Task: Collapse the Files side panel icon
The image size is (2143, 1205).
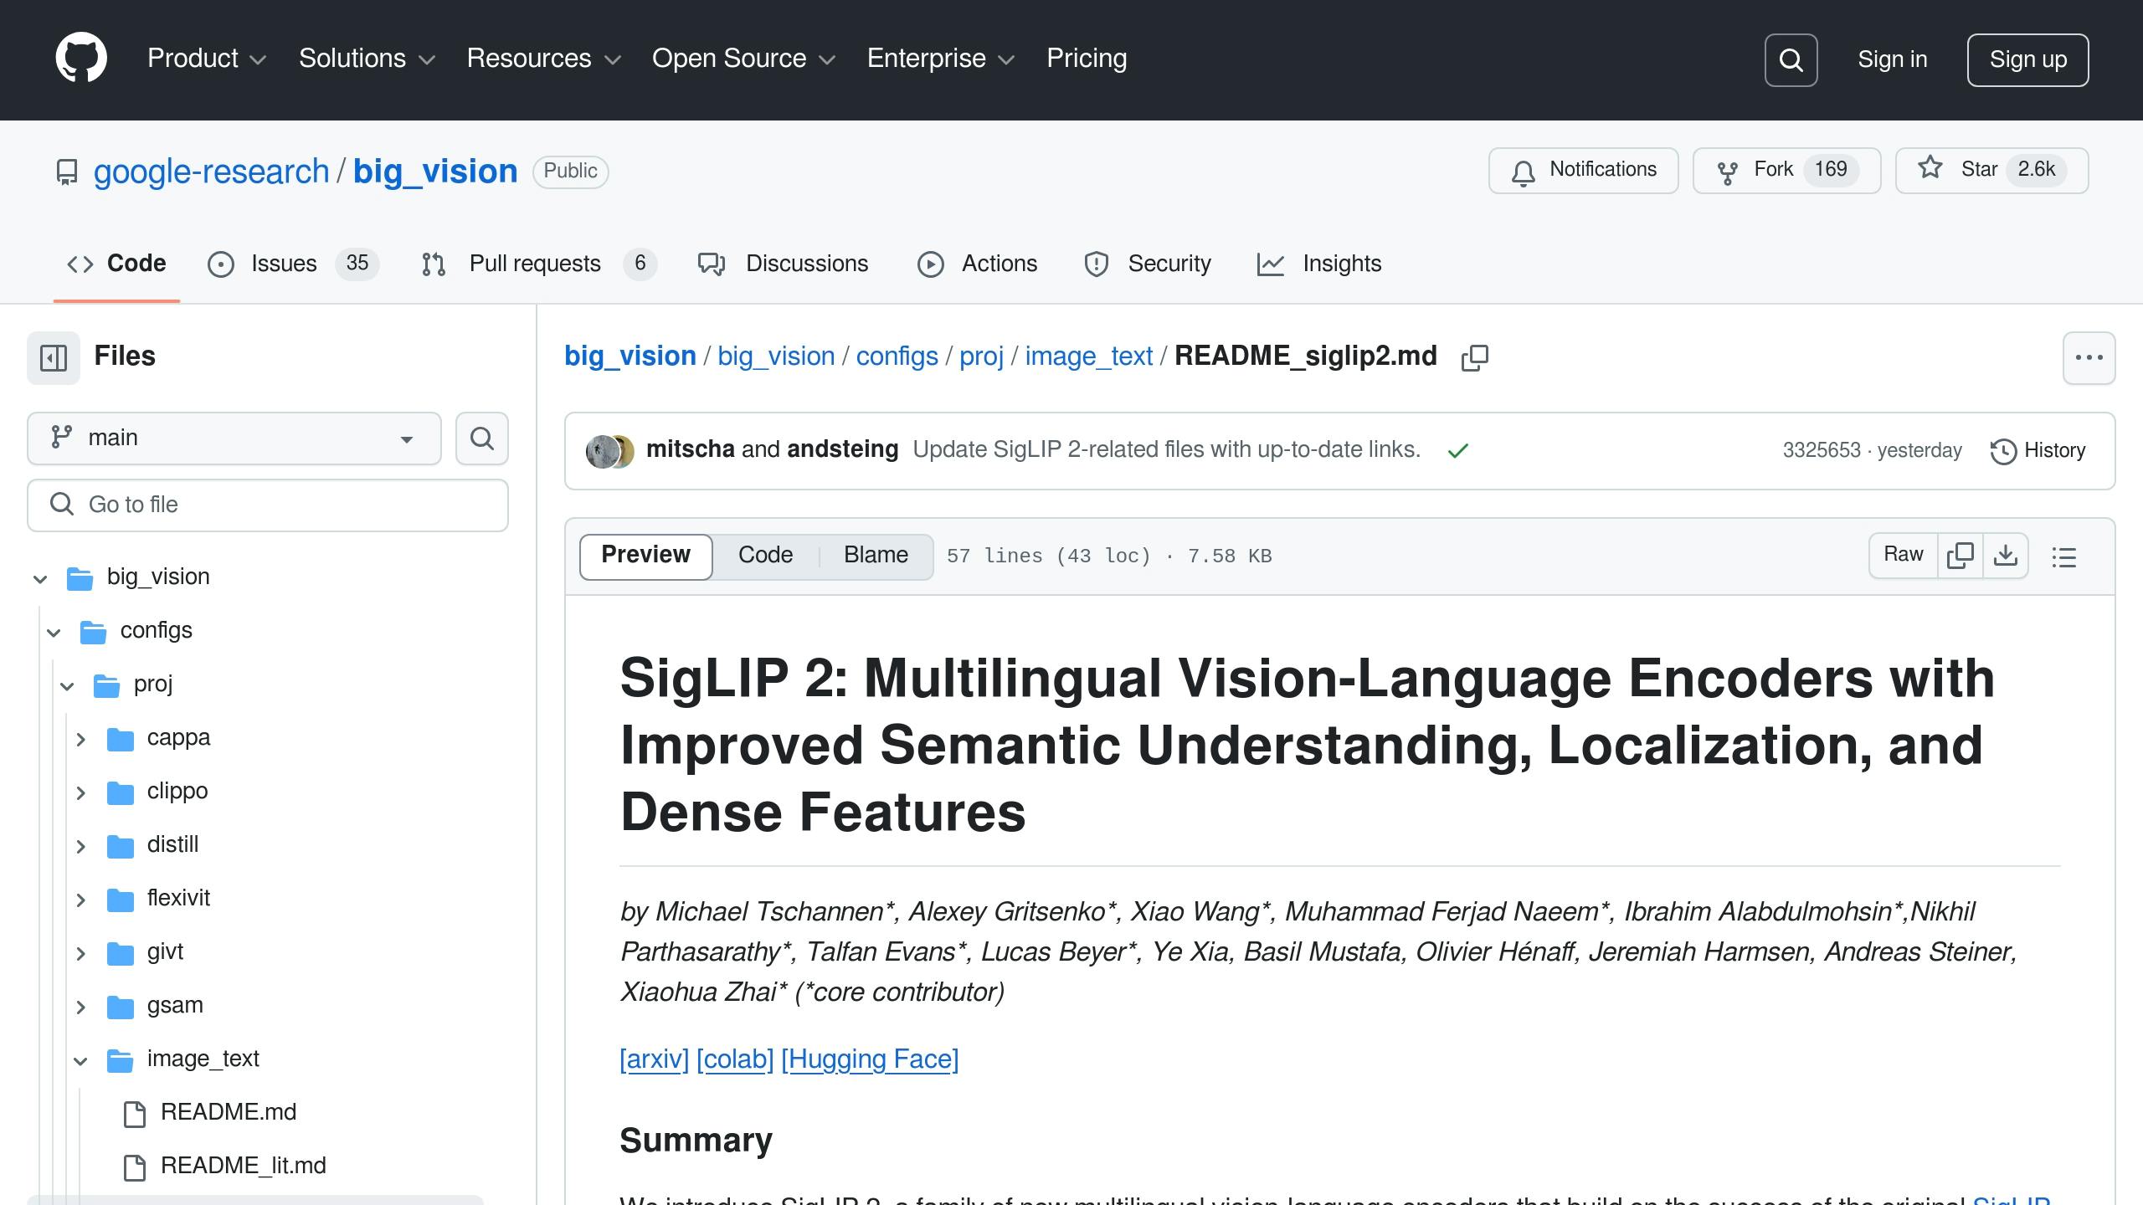Action: (54, 358)
